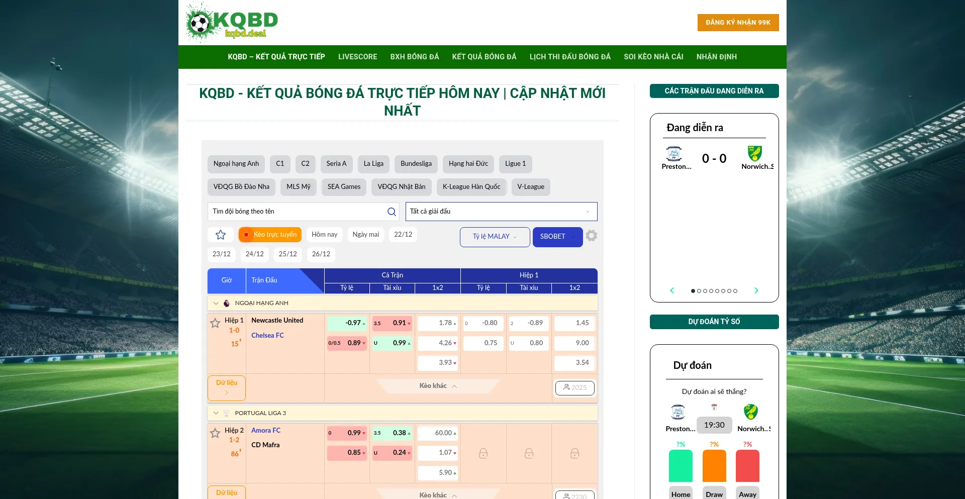Enable the Kèo trực tuyến filter toggle
This screenshot has height=499, width=965.
click(x=269, y=234)
